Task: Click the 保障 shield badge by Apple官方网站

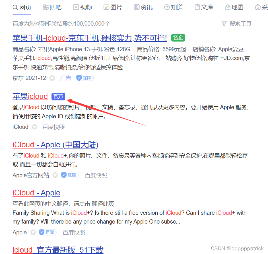Action: click(x=70, y=175)
